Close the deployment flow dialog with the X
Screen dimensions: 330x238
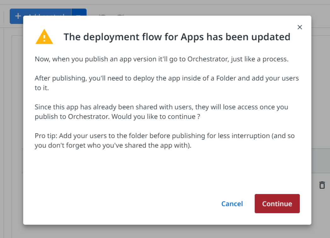tap(299, 27)
